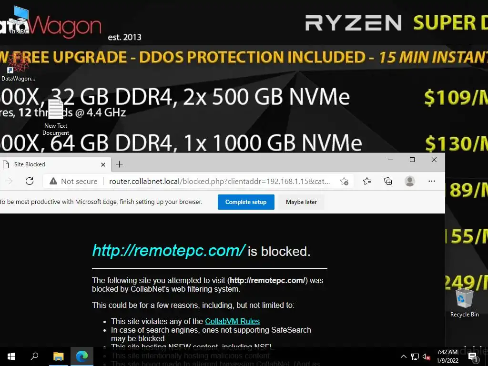Open File Explorer from taskbar
488x366 pixels.
tap(58, 356)
